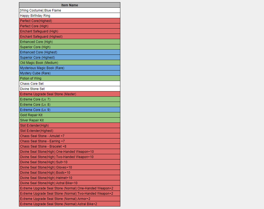The width and height of the screenshot is (264, 209).
Task: Click the Slot Extender(Highest) cell
Action: point(70,131)
